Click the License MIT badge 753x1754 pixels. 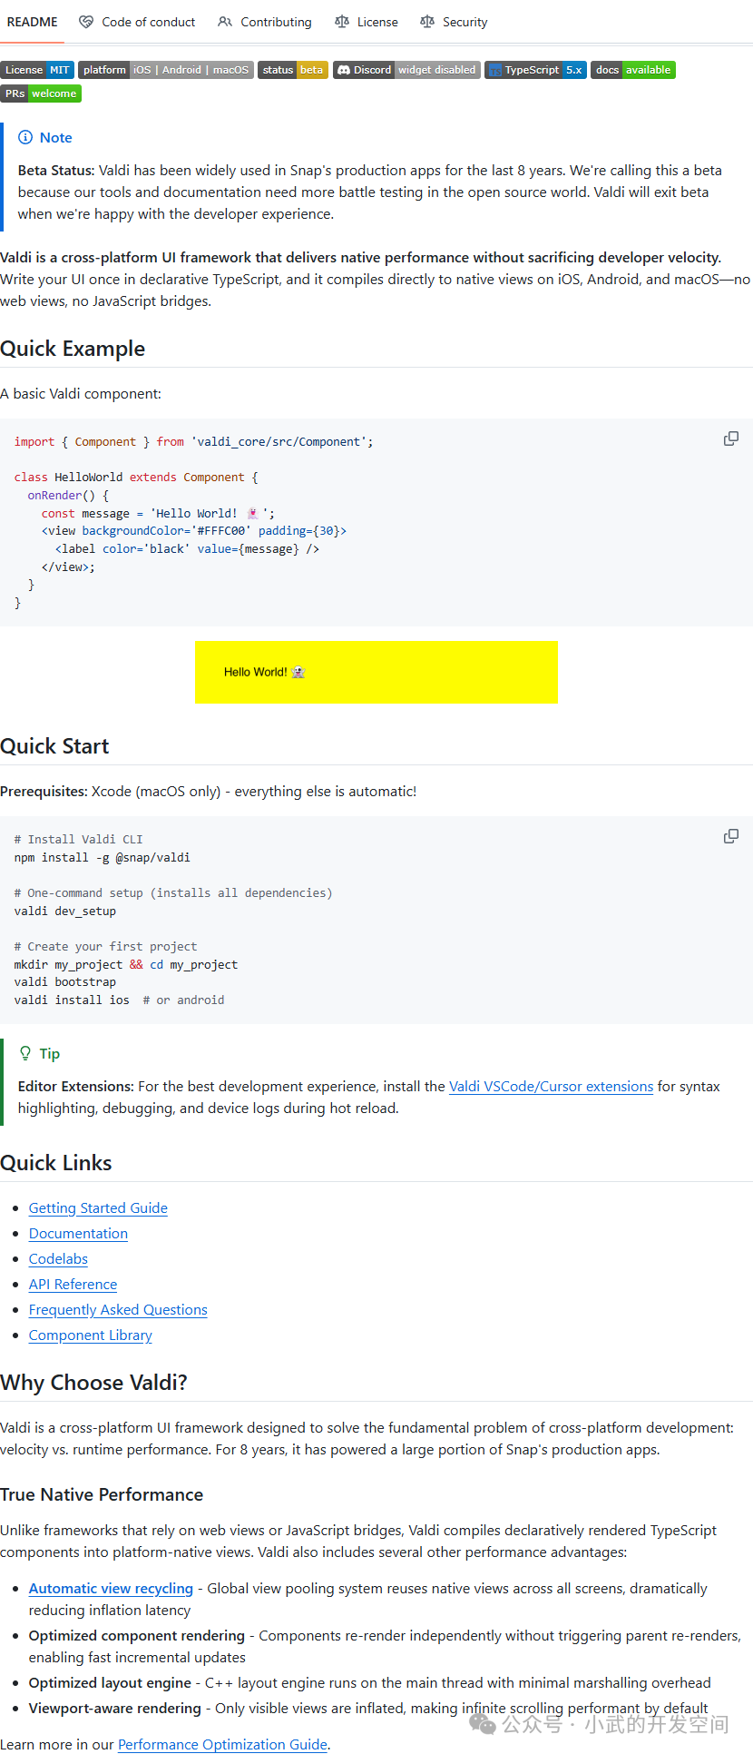click(37, 70)
